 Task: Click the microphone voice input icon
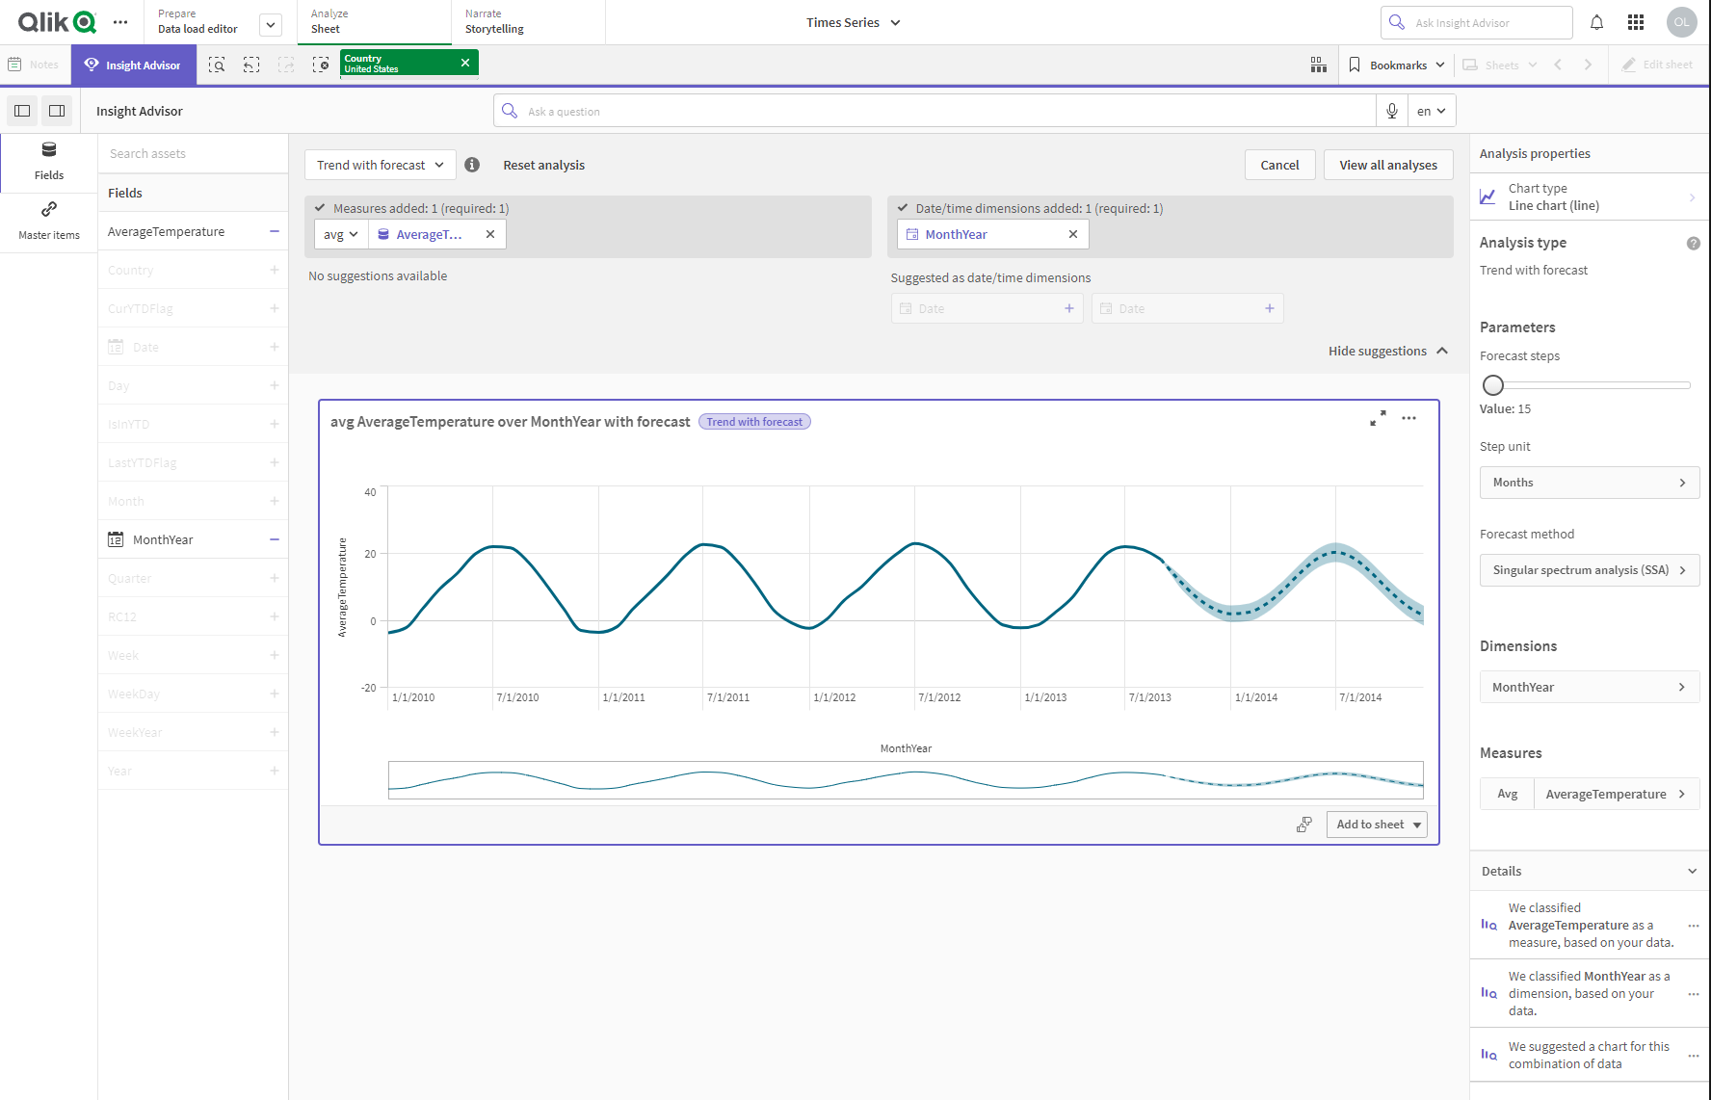(1391, 111)
